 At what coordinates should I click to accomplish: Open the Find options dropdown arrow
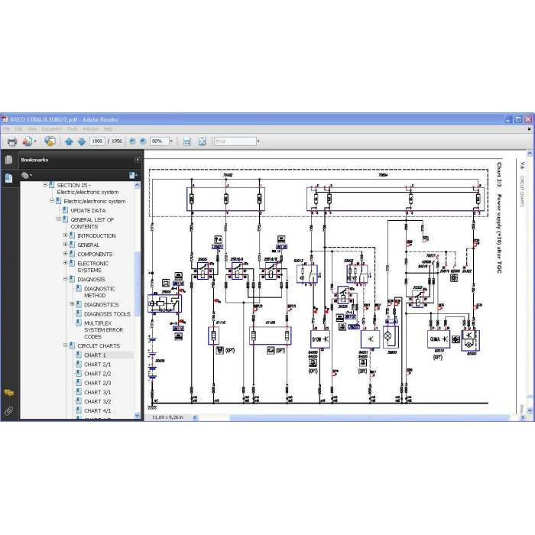tap(258, 141)
